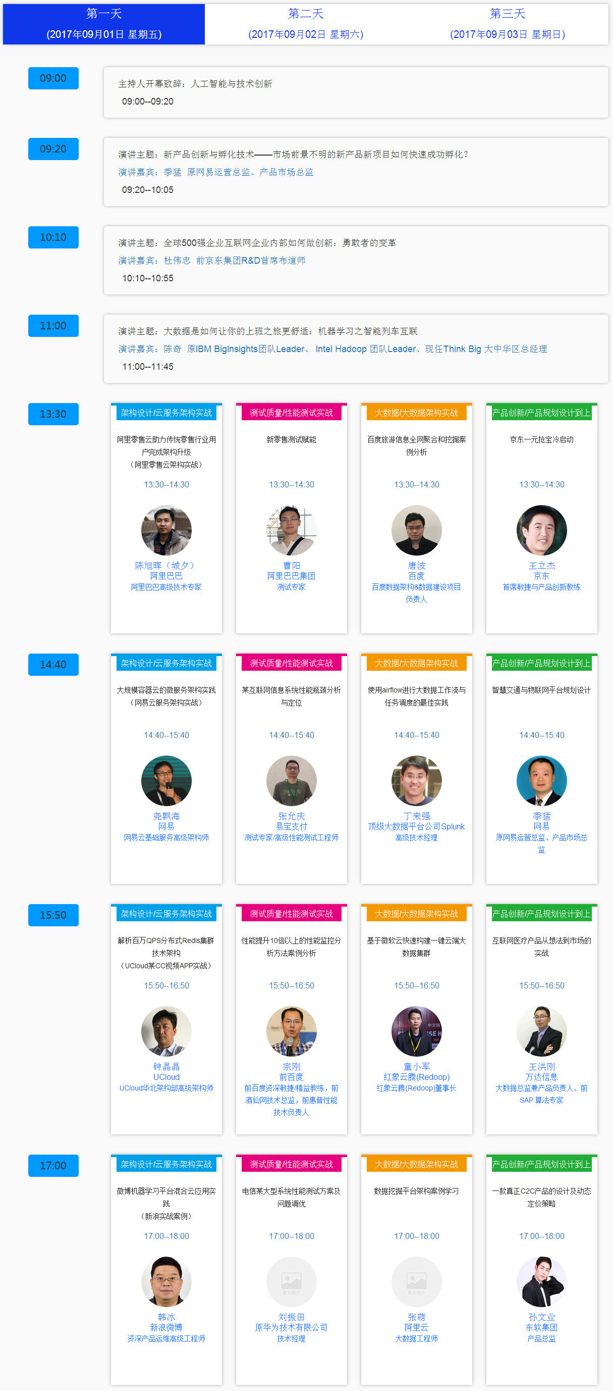Open 曹阳 speaker photo

(292, 530)
